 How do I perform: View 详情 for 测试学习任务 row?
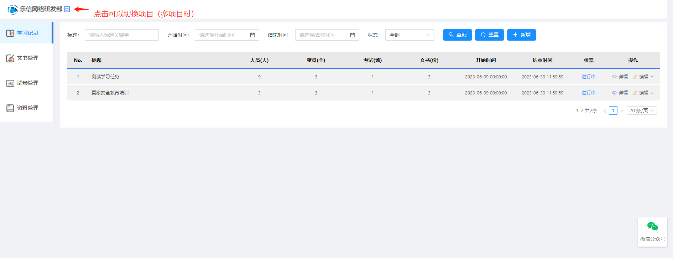tap(620, 77)
